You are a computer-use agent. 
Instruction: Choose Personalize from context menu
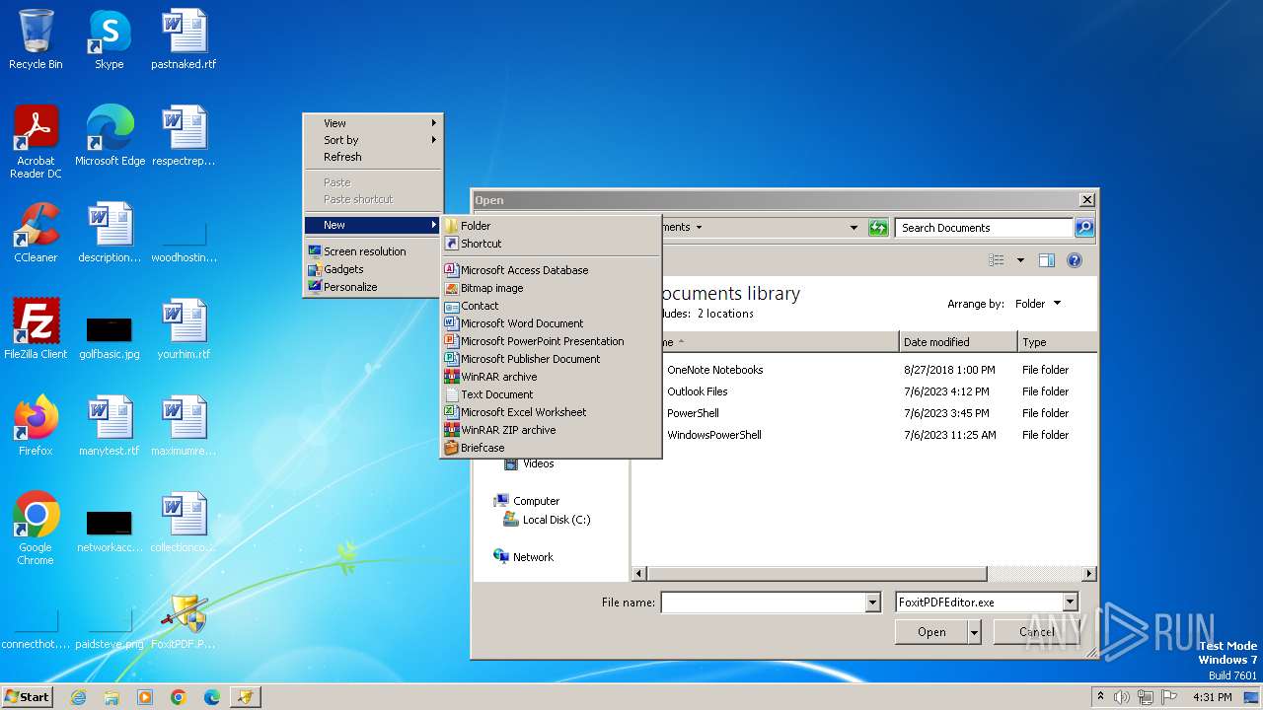click(373, 287)
